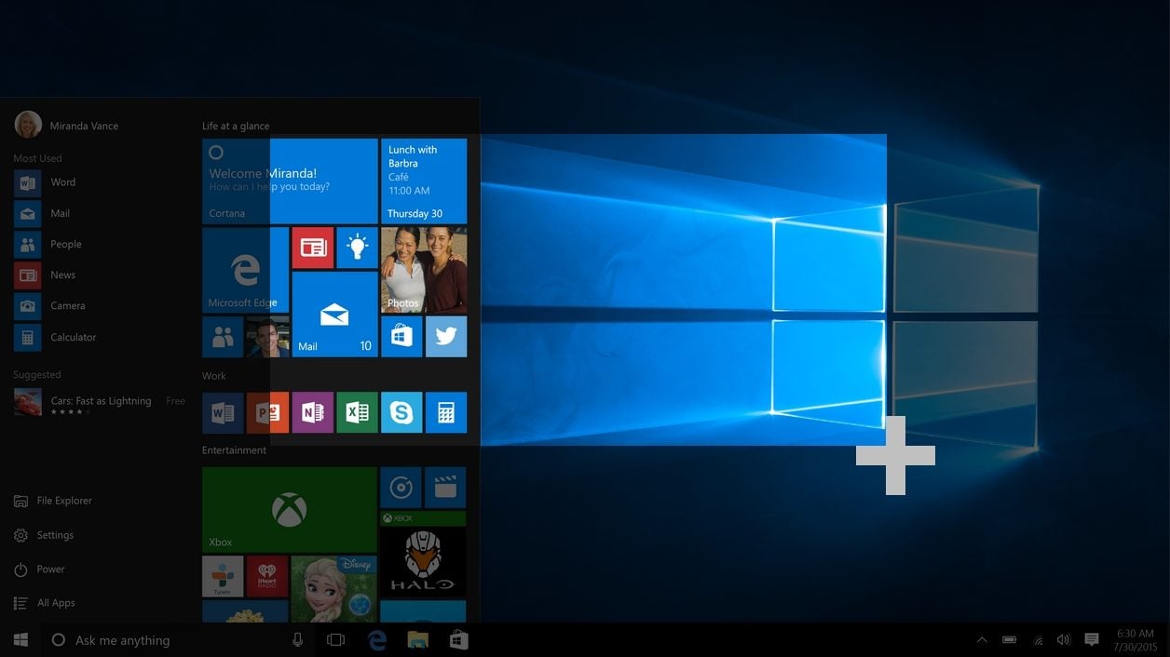The image size is (1170, 657).
Task: Open the pinned contact photo tile
Action: [267, 337]
